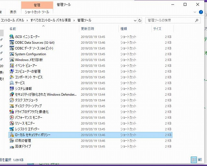Viewport: 207px width, 166px height.
Task: Select the レジストリ エディター name text
Action: pyautogui.click(x=27, y=129)
